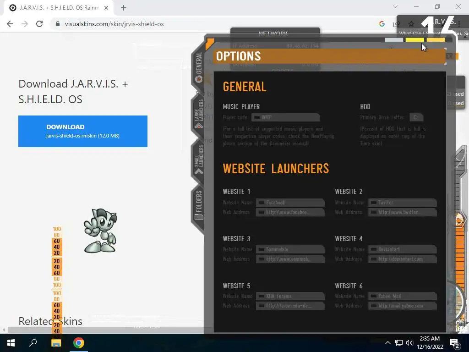Open the Chrome tab search chevron

(395, 6)
